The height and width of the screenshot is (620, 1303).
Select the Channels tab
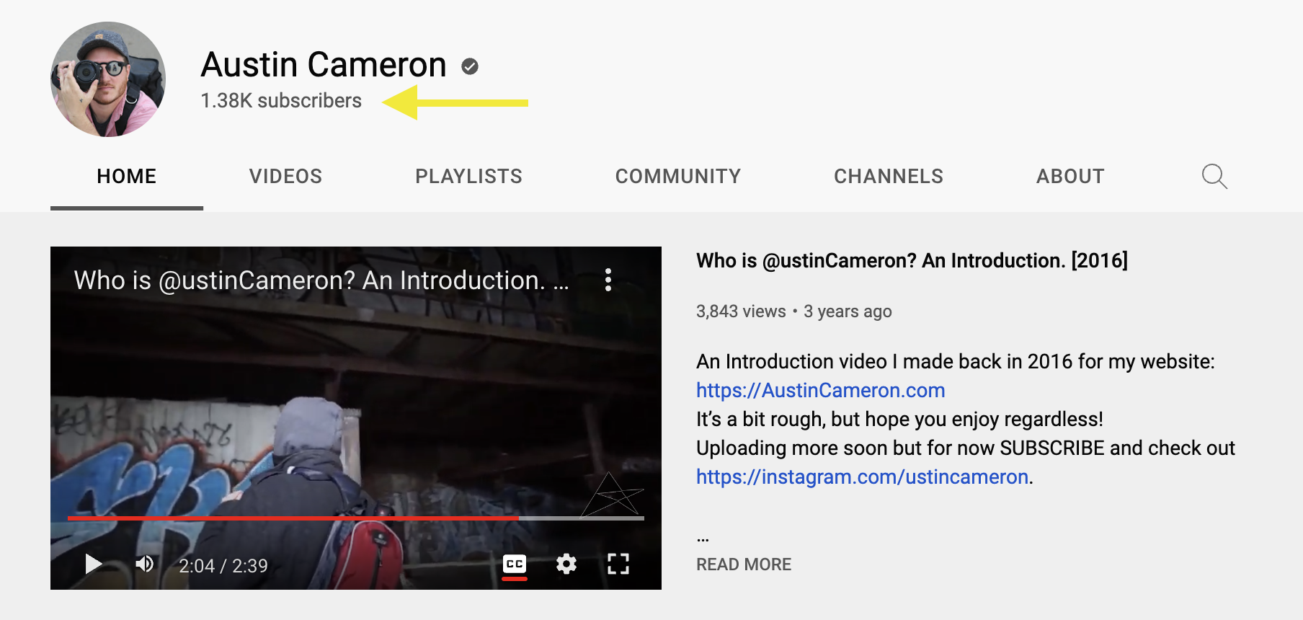point(888,176)
